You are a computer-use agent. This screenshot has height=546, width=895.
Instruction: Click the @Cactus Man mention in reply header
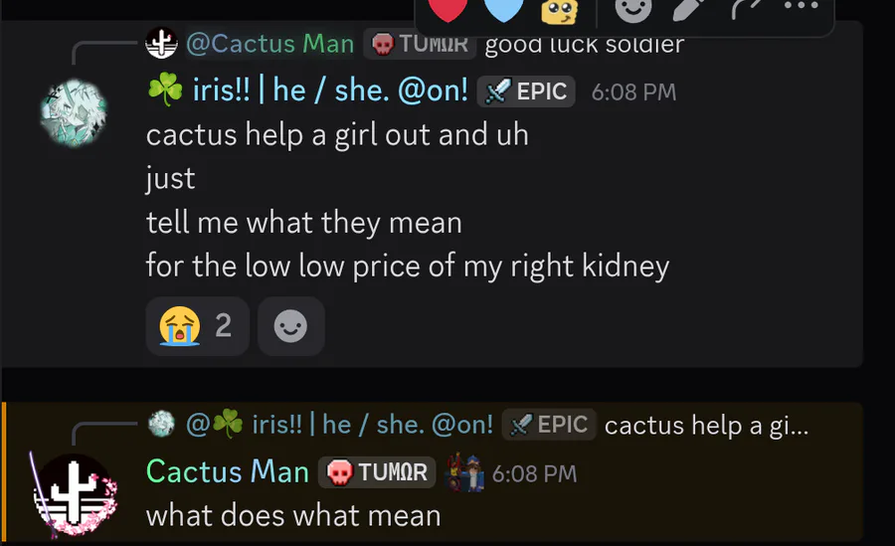tap(268, 44)
